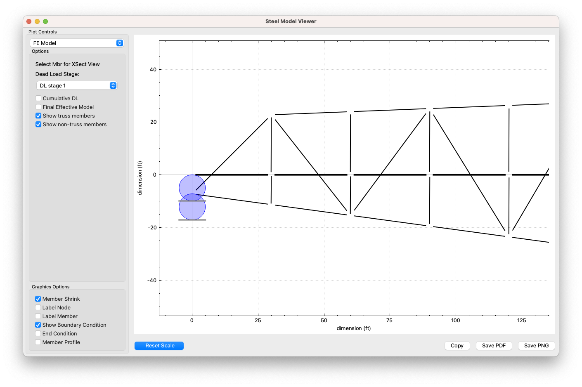Check the Member Profile option
Viewport: 582px width, 387px height.
point(38,342)
